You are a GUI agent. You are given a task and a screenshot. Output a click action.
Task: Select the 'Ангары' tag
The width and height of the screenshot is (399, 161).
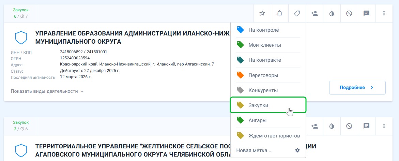pyautogui.click(x=268, y=120)
